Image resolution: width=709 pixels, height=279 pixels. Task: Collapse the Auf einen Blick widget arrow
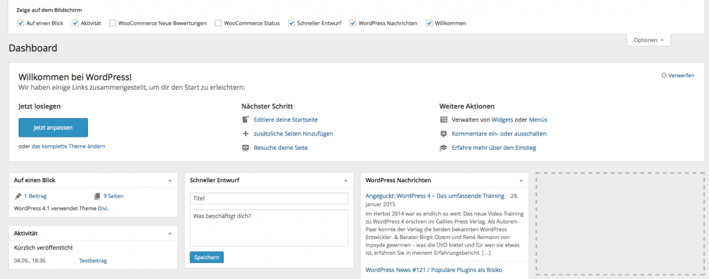pos(170,180)
